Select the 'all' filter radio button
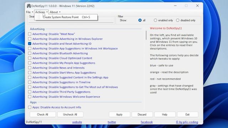The height and width of the screenshot is (128, 228). click(140, 20)
